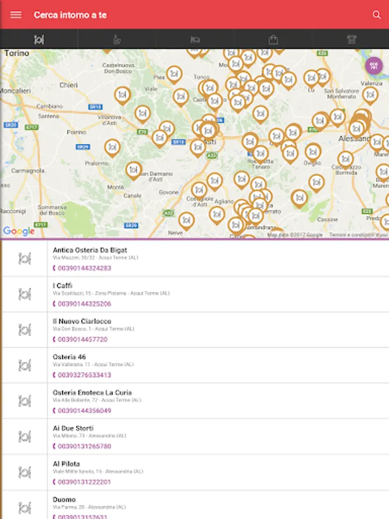389x519 pixels.
Task: Call number 00390144325206
Action: (x=82, y=304)
